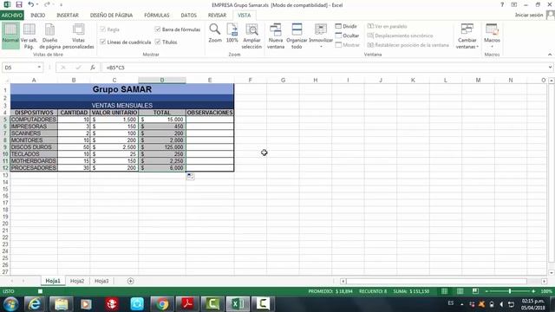Hide the window with Ocultar
The height and width of the screenshot is (312, 555).
point(347,36)
